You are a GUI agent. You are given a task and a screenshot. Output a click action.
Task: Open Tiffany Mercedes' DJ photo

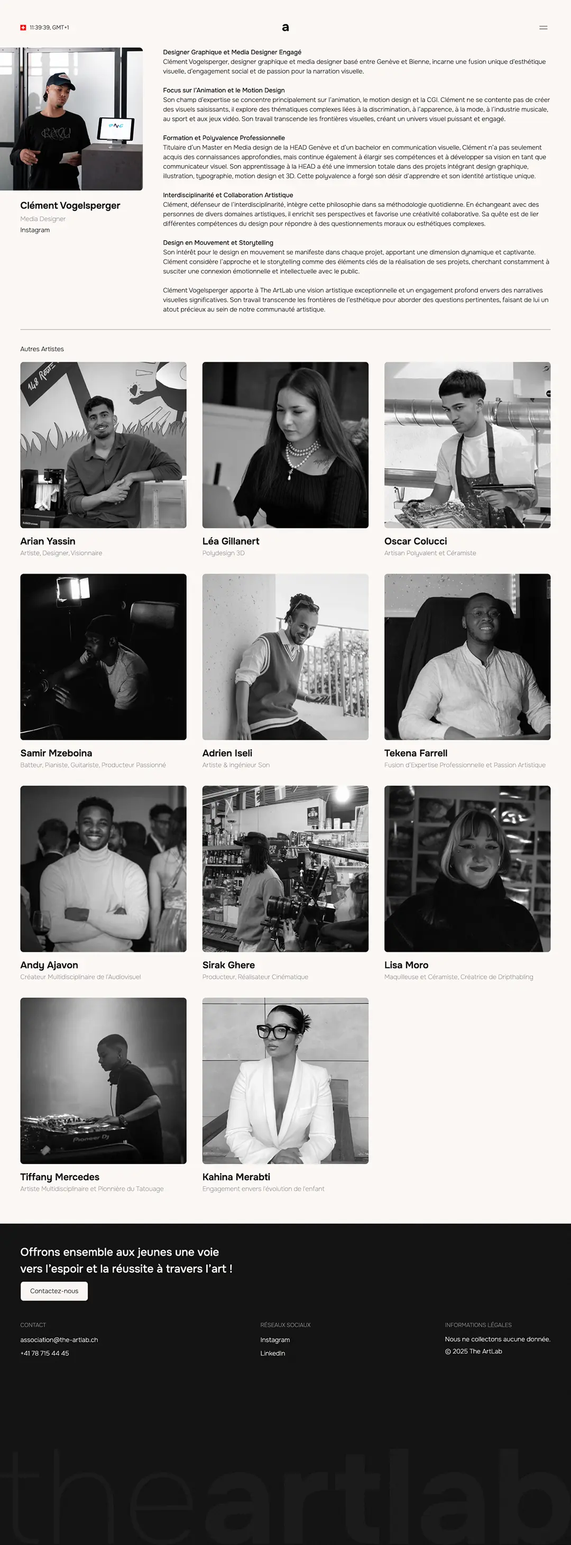click(x=103, y=1081)
